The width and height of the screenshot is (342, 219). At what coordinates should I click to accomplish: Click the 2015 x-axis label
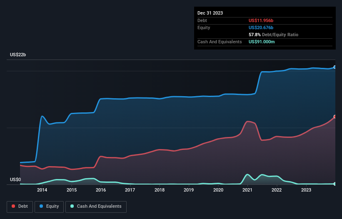[72, 190]
